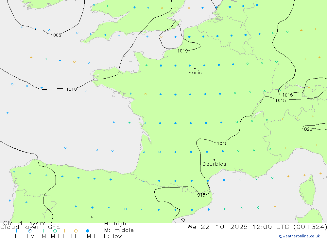Viewport: 327px width, 239px height.
Task: Click the LMH legend caption text
Action: [x=89, y=236]
